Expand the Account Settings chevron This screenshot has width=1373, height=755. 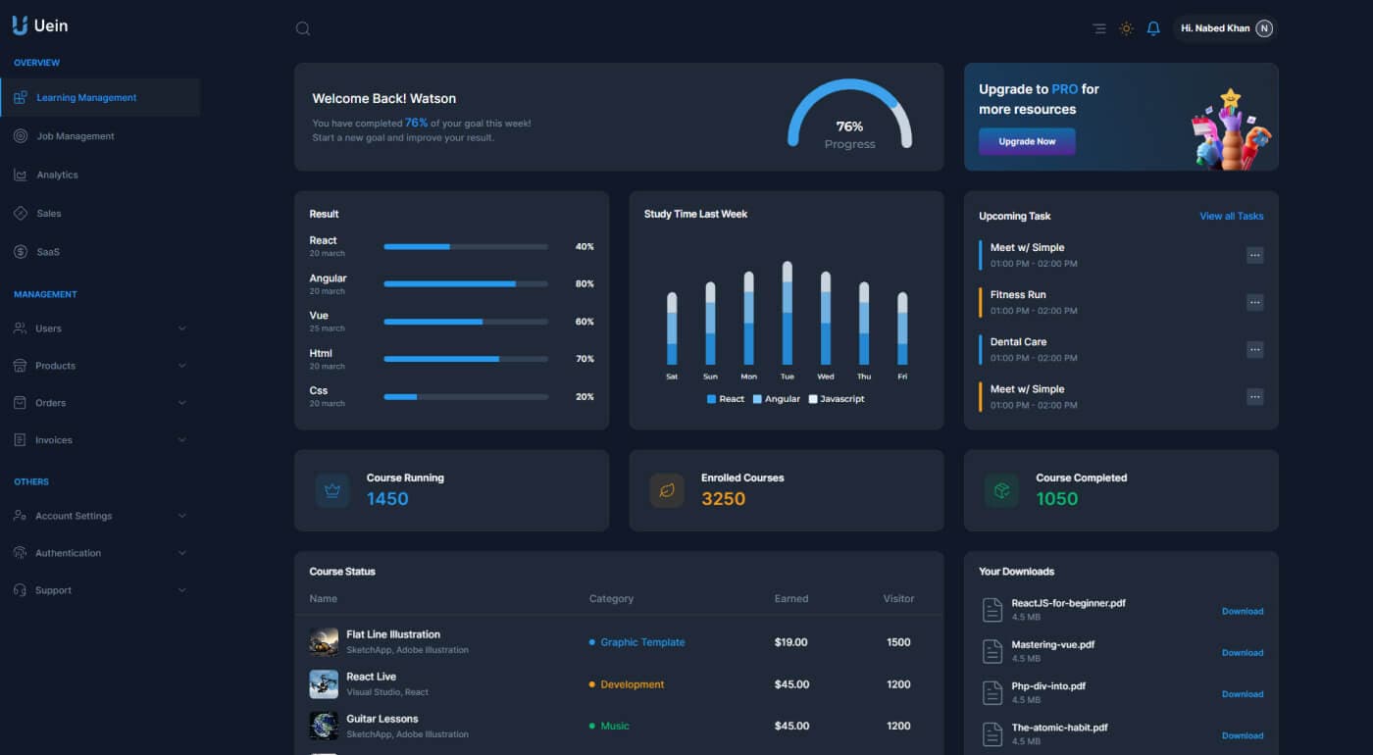(x=182, y=516)
